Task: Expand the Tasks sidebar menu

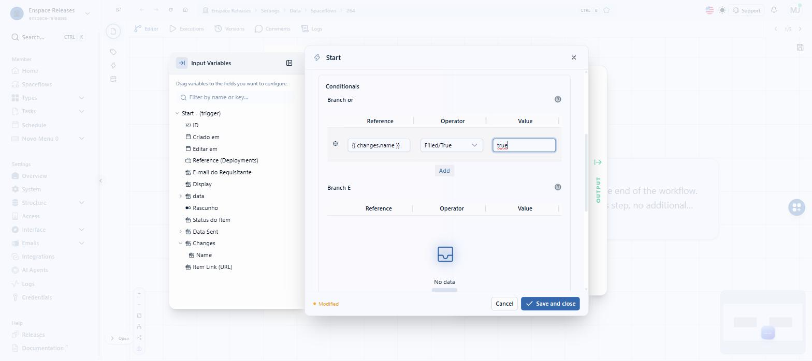Action: (81, 111)
